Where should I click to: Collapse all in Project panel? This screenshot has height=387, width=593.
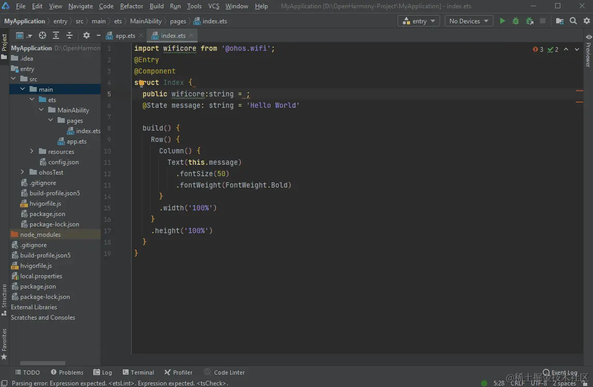[x=68, y=36]
